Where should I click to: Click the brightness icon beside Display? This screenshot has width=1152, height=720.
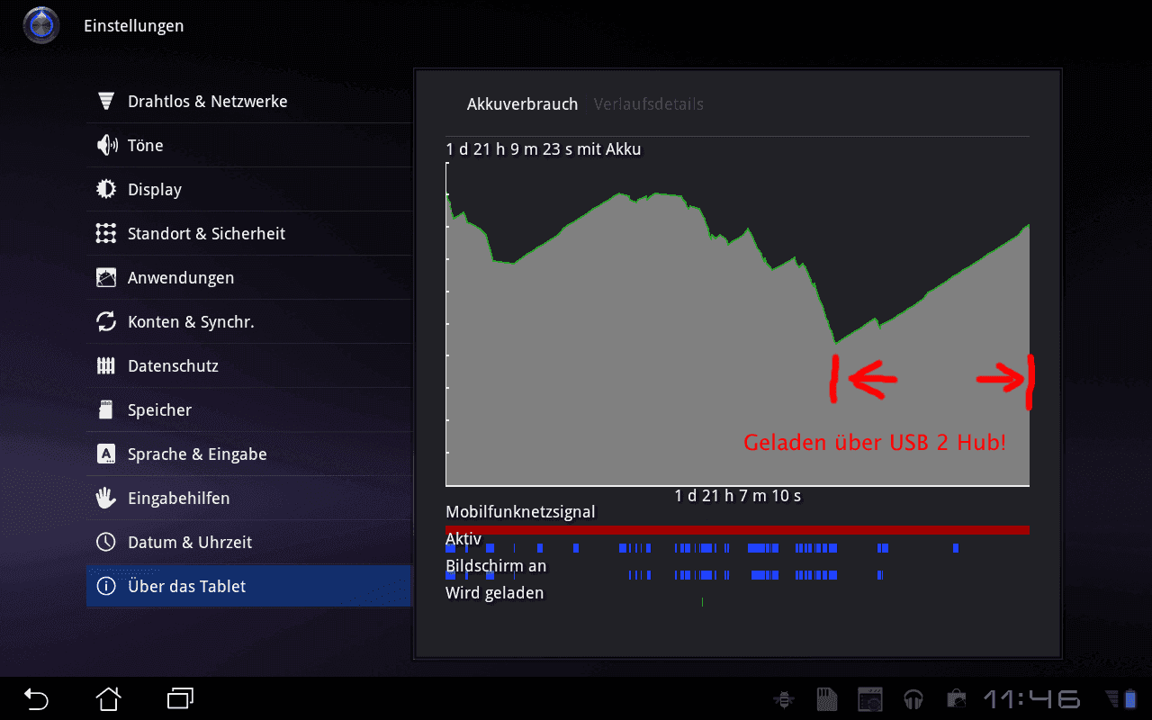coord(106,189)
